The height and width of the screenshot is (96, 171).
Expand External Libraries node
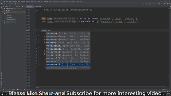[x=3, y=21]
